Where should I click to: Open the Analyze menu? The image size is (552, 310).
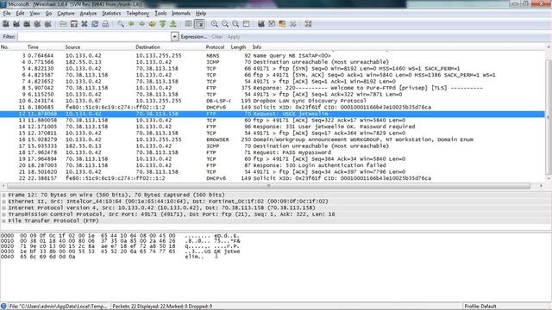point(88,14)
